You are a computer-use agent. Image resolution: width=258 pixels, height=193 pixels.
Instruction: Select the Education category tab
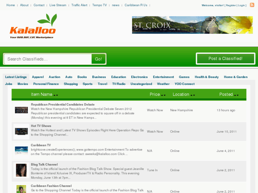pyautogui.click(x=119, y=77)
